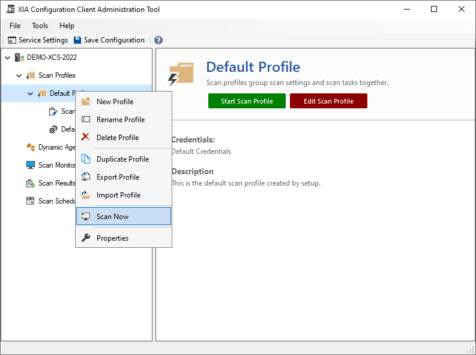Click the 'Default Profile' heading text
Screen dimensions: 476x355
pos(253,67)
